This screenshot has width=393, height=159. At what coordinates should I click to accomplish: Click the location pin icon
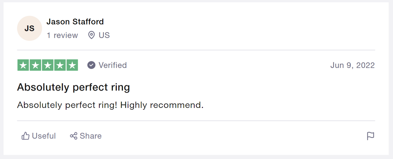click(91, 35)
